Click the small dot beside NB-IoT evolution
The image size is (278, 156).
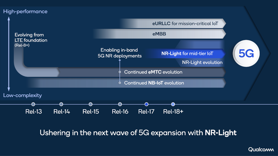click(x=120, y=83)
